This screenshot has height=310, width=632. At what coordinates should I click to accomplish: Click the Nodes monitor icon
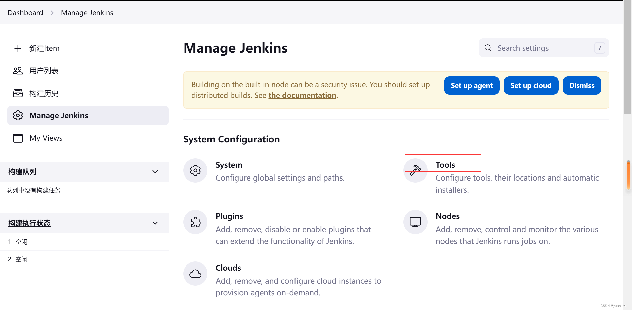415,222
